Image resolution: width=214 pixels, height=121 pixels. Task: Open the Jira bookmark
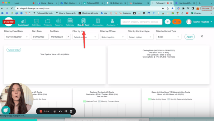click(x=104, y=13)
